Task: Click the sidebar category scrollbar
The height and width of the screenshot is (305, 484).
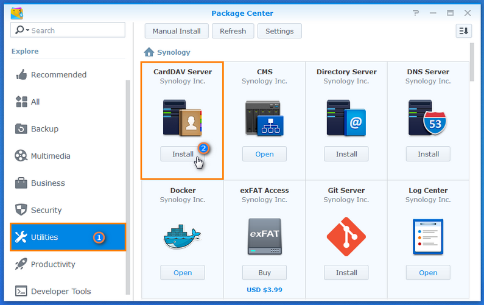Action: click(x=128, y=188)
